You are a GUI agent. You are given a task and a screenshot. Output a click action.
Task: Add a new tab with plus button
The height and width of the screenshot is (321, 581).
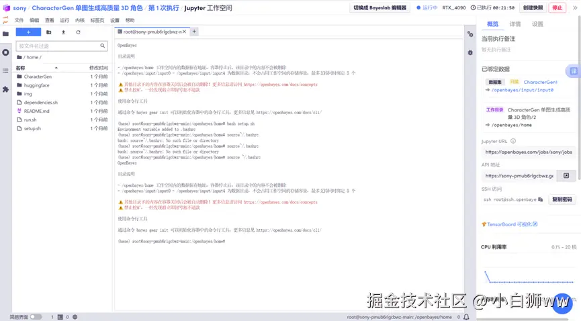194,32
